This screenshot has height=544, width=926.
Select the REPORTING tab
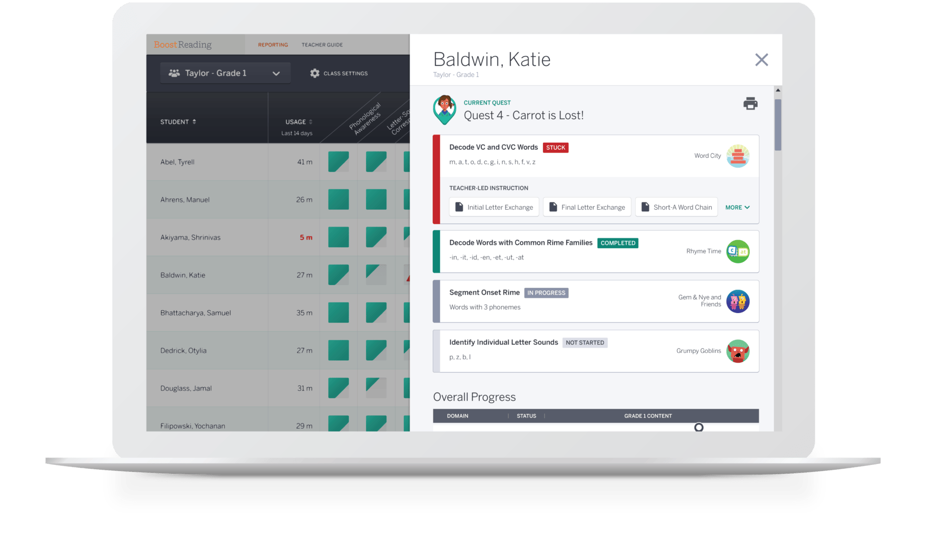[x=272, y=45]
